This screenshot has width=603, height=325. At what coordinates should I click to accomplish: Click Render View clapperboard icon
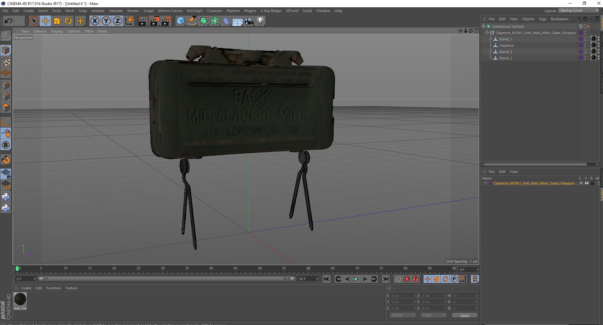click(x=143, y=21)
